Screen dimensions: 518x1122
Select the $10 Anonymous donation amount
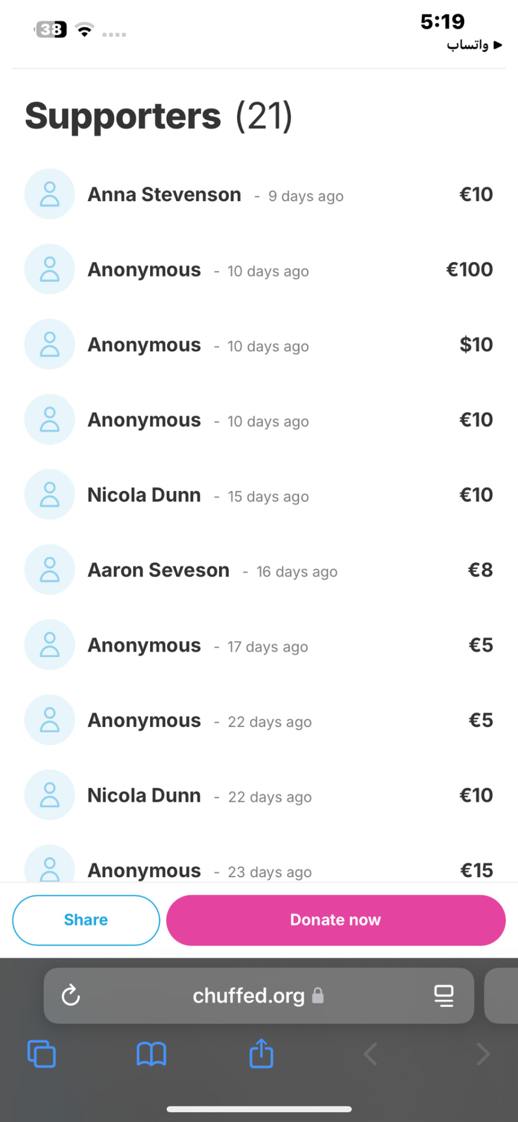pos(476,345)
